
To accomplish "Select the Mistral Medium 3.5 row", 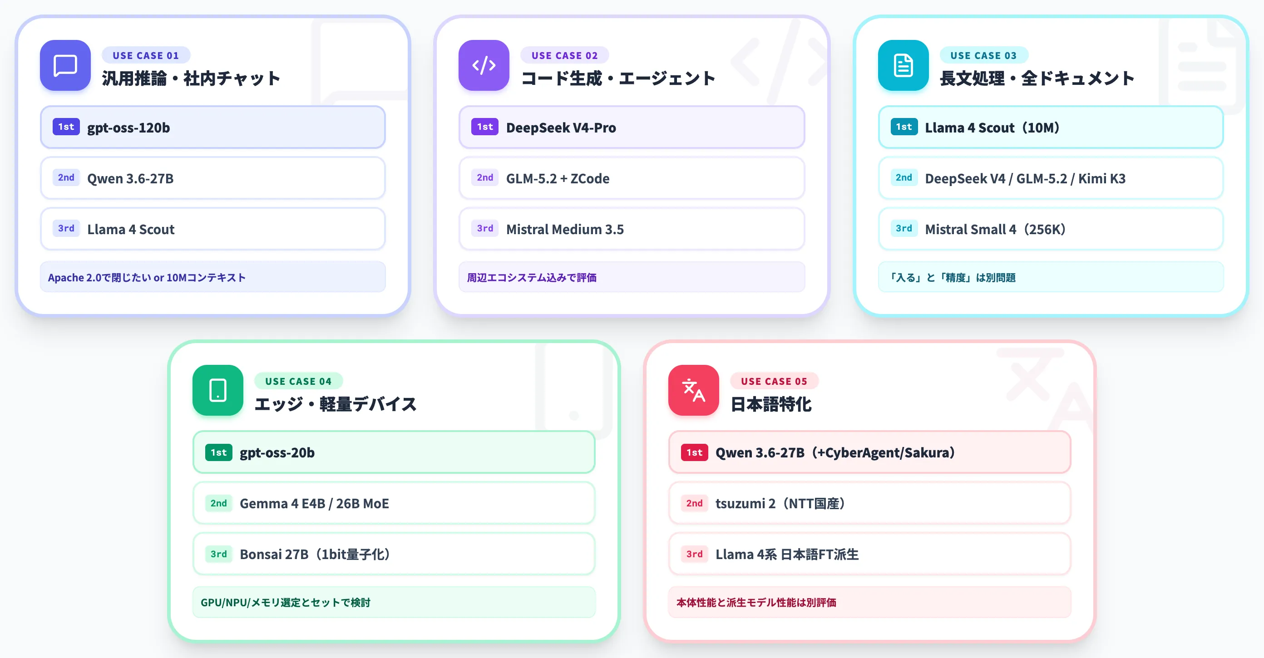I will pos(632,229).
